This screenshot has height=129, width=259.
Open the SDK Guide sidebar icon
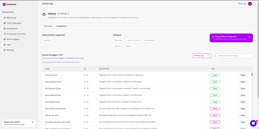pyautogui.click(x=5, y=18)
